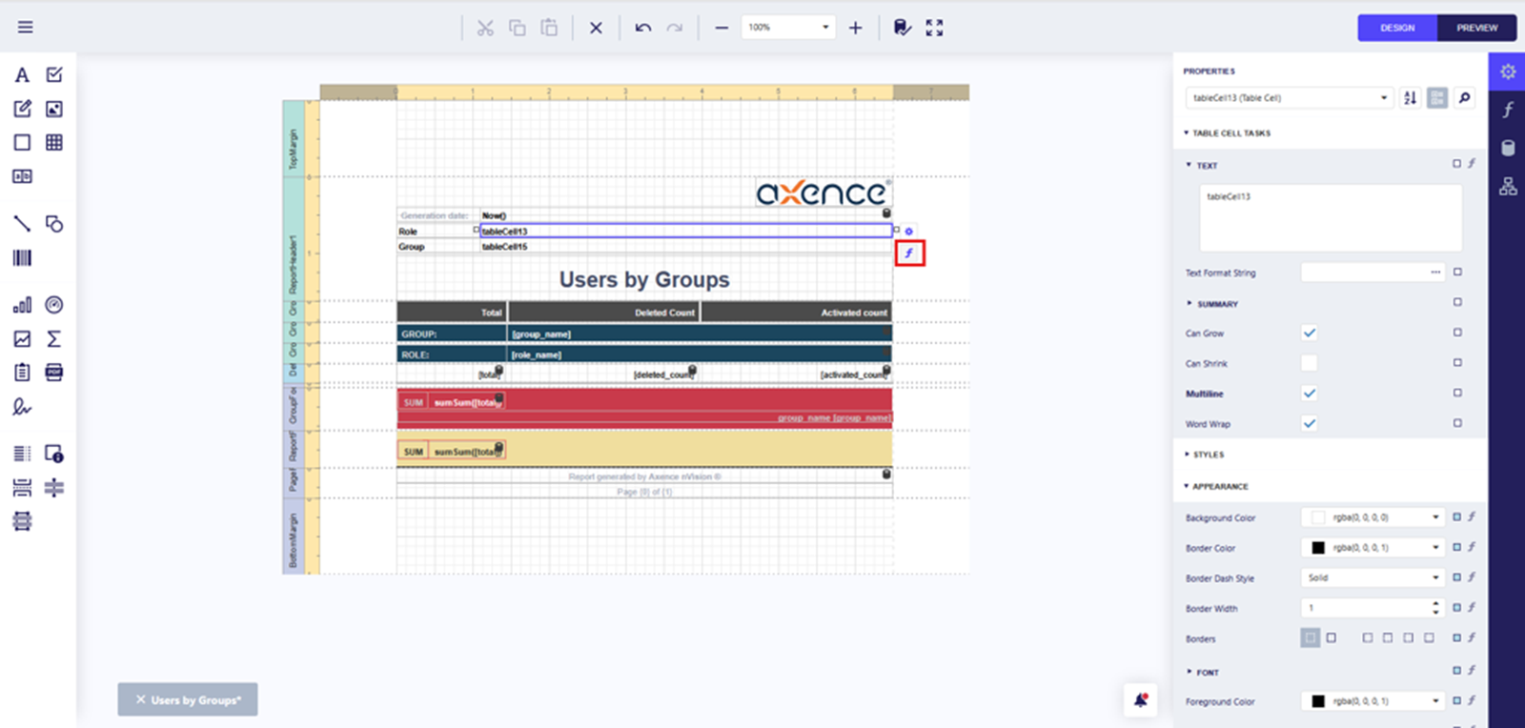Expand the Styles section
Viewport: 1525px width, 728px height.
click(1208, 455)
